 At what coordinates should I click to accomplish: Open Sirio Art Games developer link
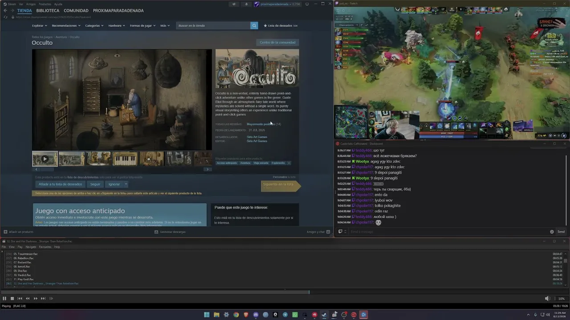[257, 137]
